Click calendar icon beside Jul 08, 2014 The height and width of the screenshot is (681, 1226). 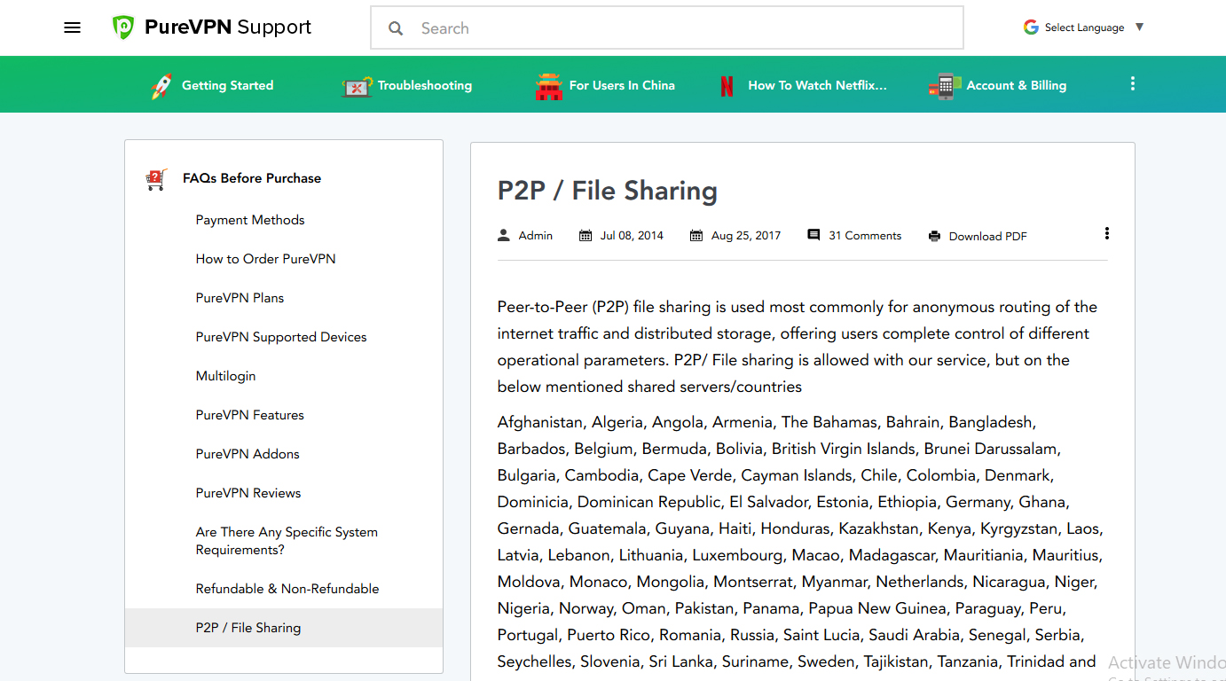pyautogui.click(x=585, y=236)
